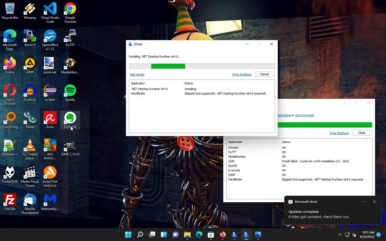Screen dimensions: 386x241
Task: Cancel the .NET Desktop Runtime installation
Action: pos(264,74)
